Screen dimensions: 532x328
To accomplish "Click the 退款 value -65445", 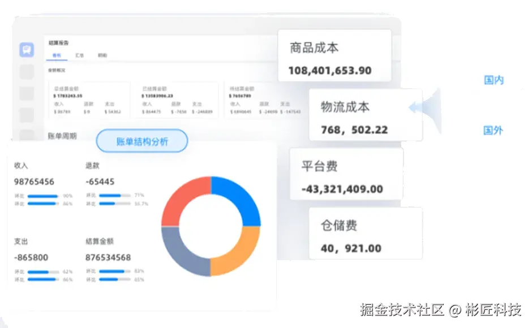I will [100, 182].
